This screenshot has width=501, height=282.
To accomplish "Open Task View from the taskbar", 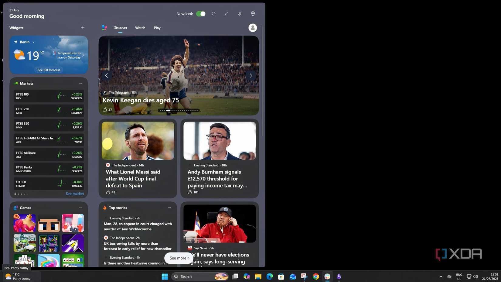I will pyautogui.click(x=235, y=277).
